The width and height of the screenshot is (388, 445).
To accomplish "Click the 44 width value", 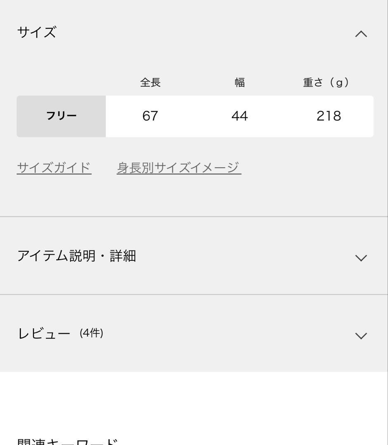I will tap(240, 116).
